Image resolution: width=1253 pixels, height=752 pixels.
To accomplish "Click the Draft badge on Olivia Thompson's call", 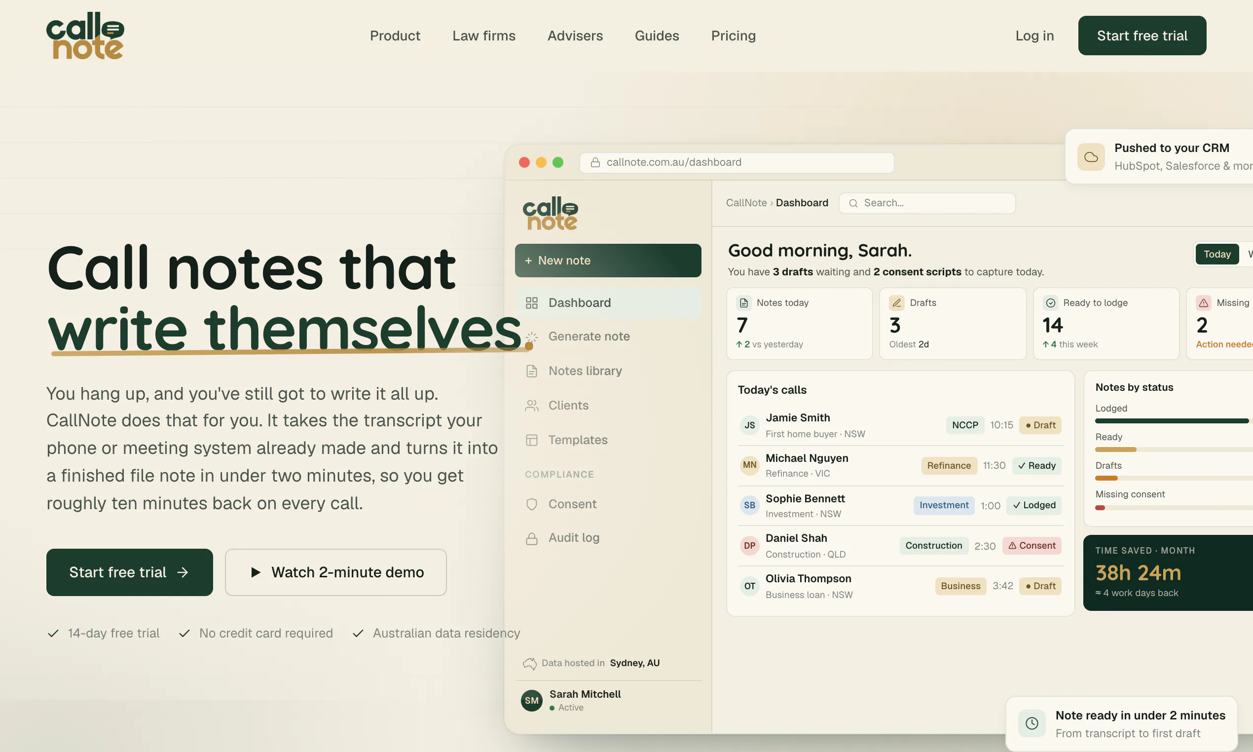I will pyautogui.click(x=1040, y=586).
